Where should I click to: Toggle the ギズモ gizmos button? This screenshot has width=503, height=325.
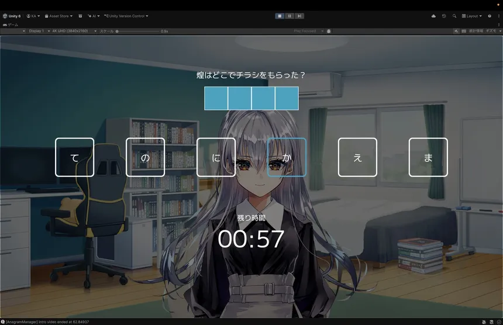(x=491, y=31)
